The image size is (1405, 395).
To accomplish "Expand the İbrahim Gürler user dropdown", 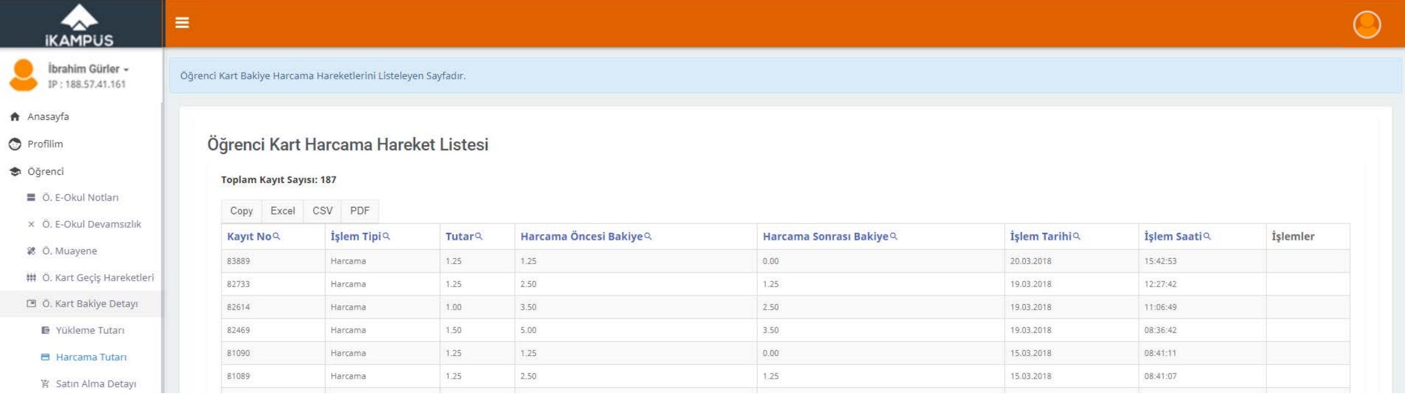I will (88, 69).
